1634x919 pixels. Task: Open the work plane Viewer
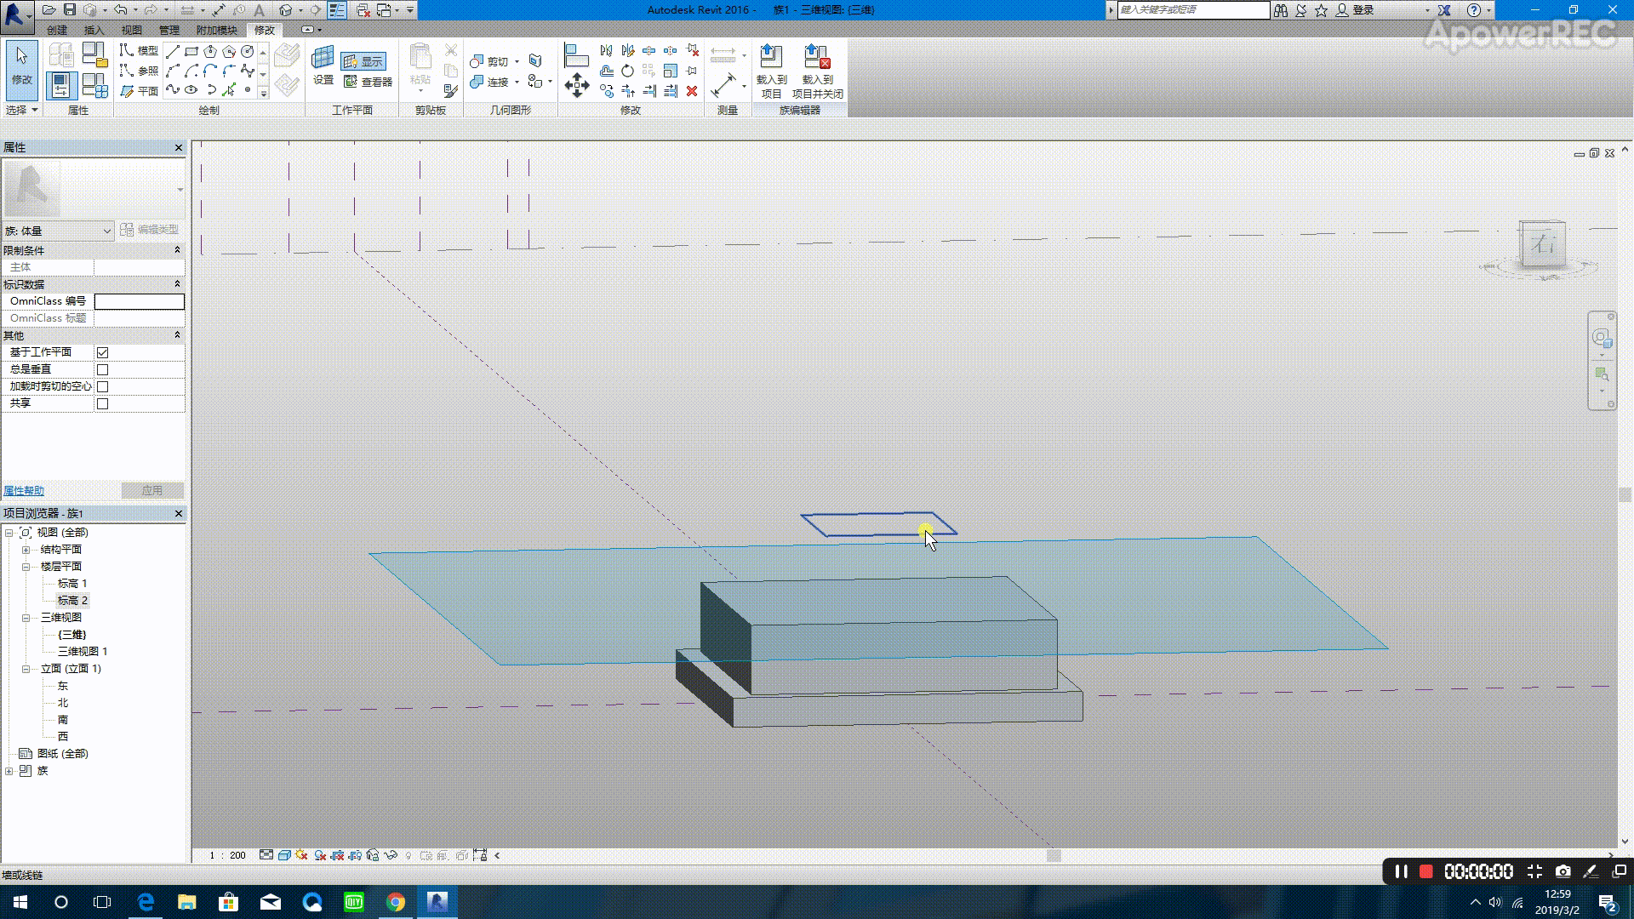(x=368, y=82)
